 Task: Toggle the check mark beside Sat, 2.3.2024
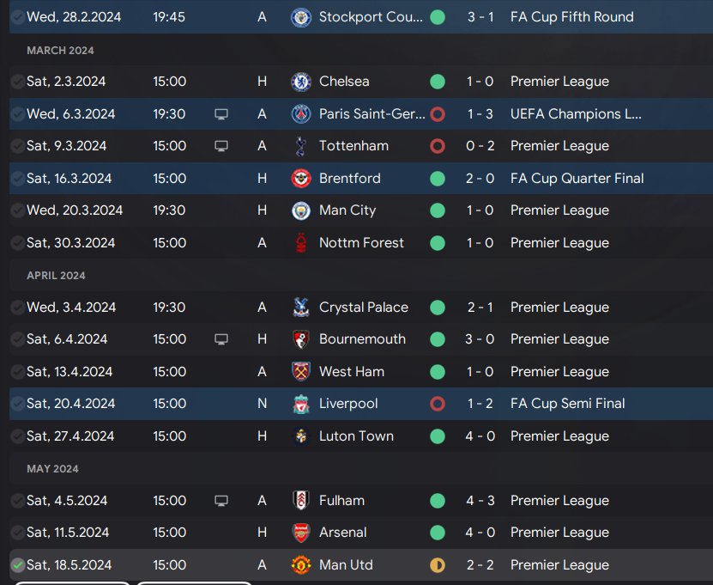click(17, 82)
